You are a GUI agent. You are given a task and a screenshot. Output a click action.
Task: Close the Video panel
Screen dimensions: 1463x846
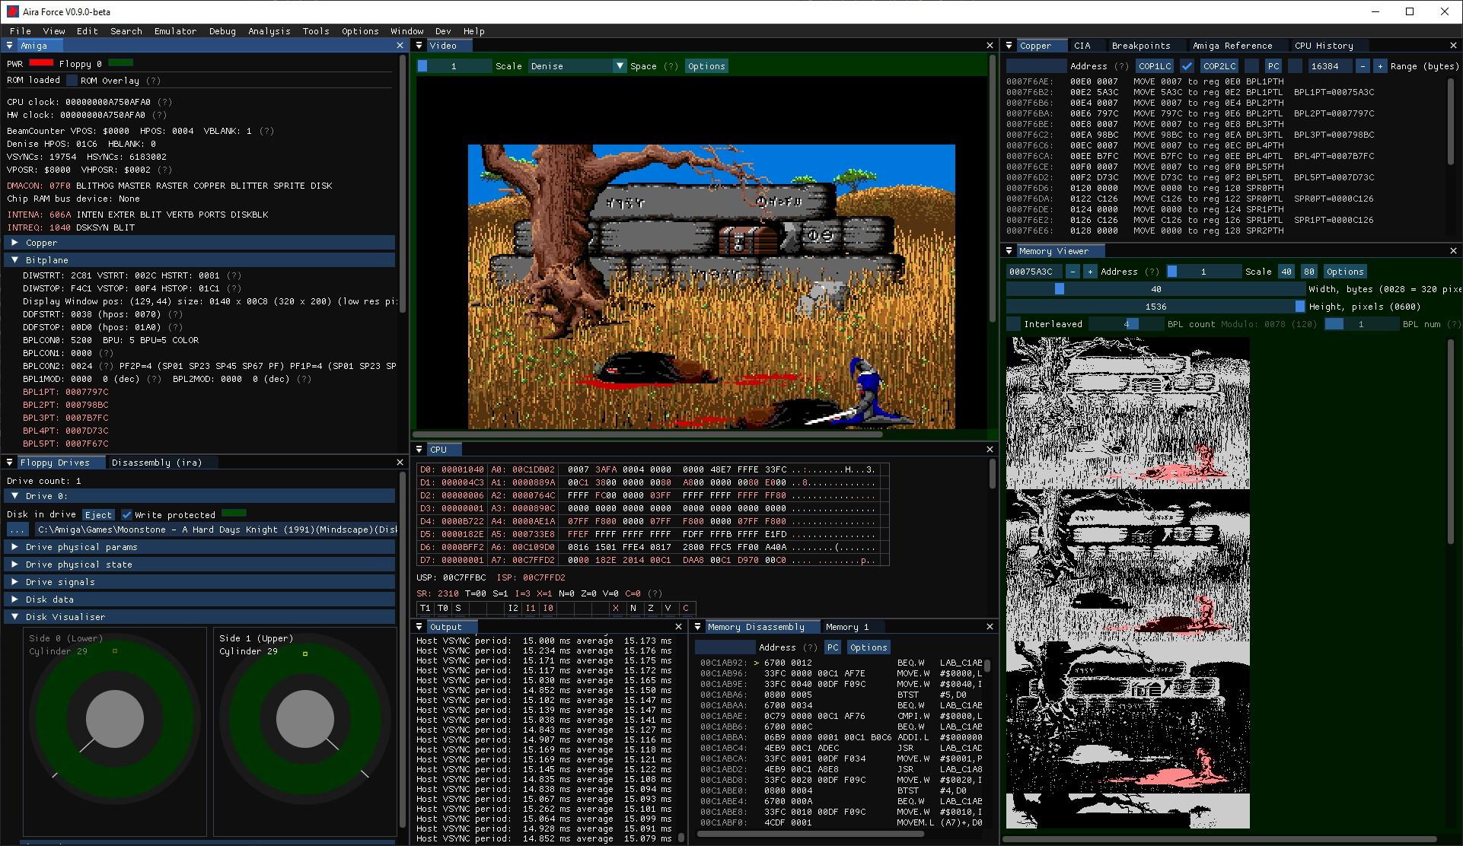point(990,46)
